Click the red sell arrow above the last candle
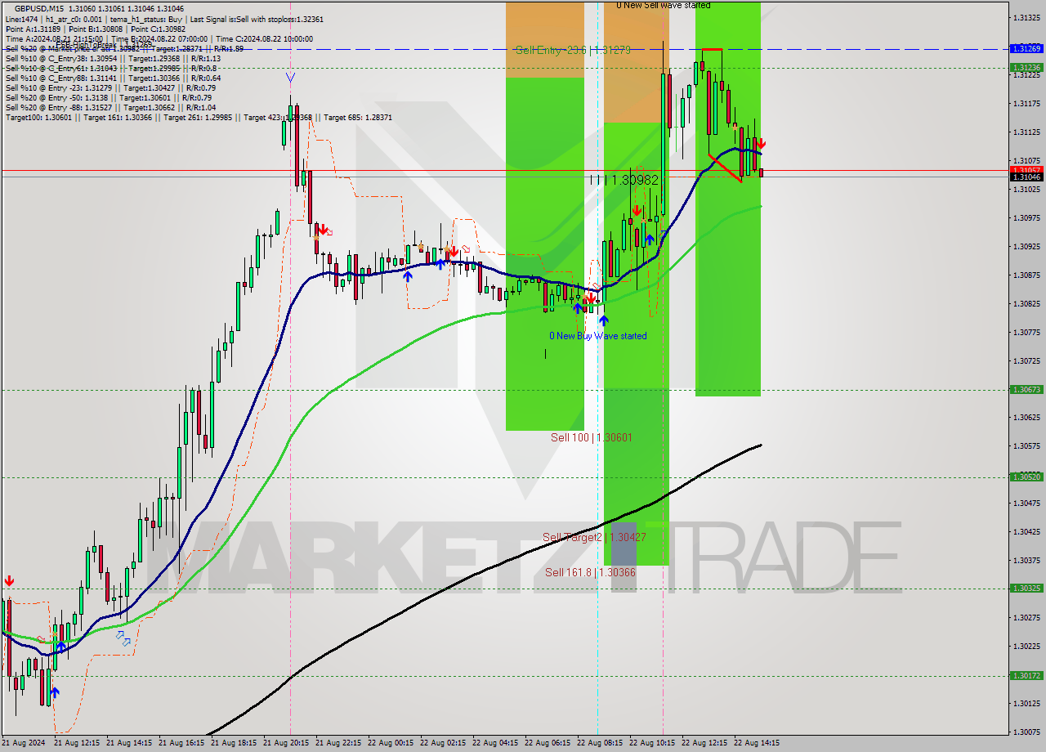 [760, 143]
